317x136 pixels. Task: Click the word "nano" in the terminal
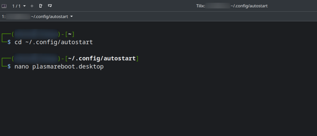coord(22,67)
